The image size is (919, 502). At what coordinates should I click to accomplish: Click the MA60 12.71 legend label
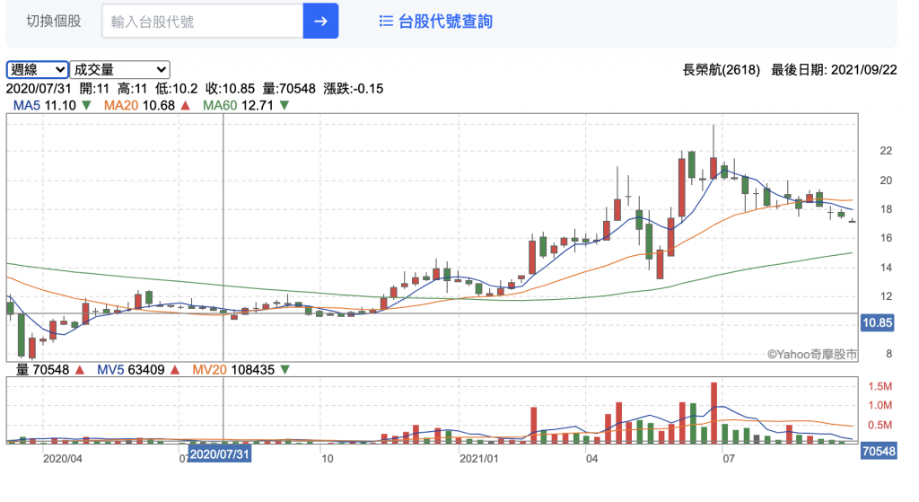coord(238,106)
